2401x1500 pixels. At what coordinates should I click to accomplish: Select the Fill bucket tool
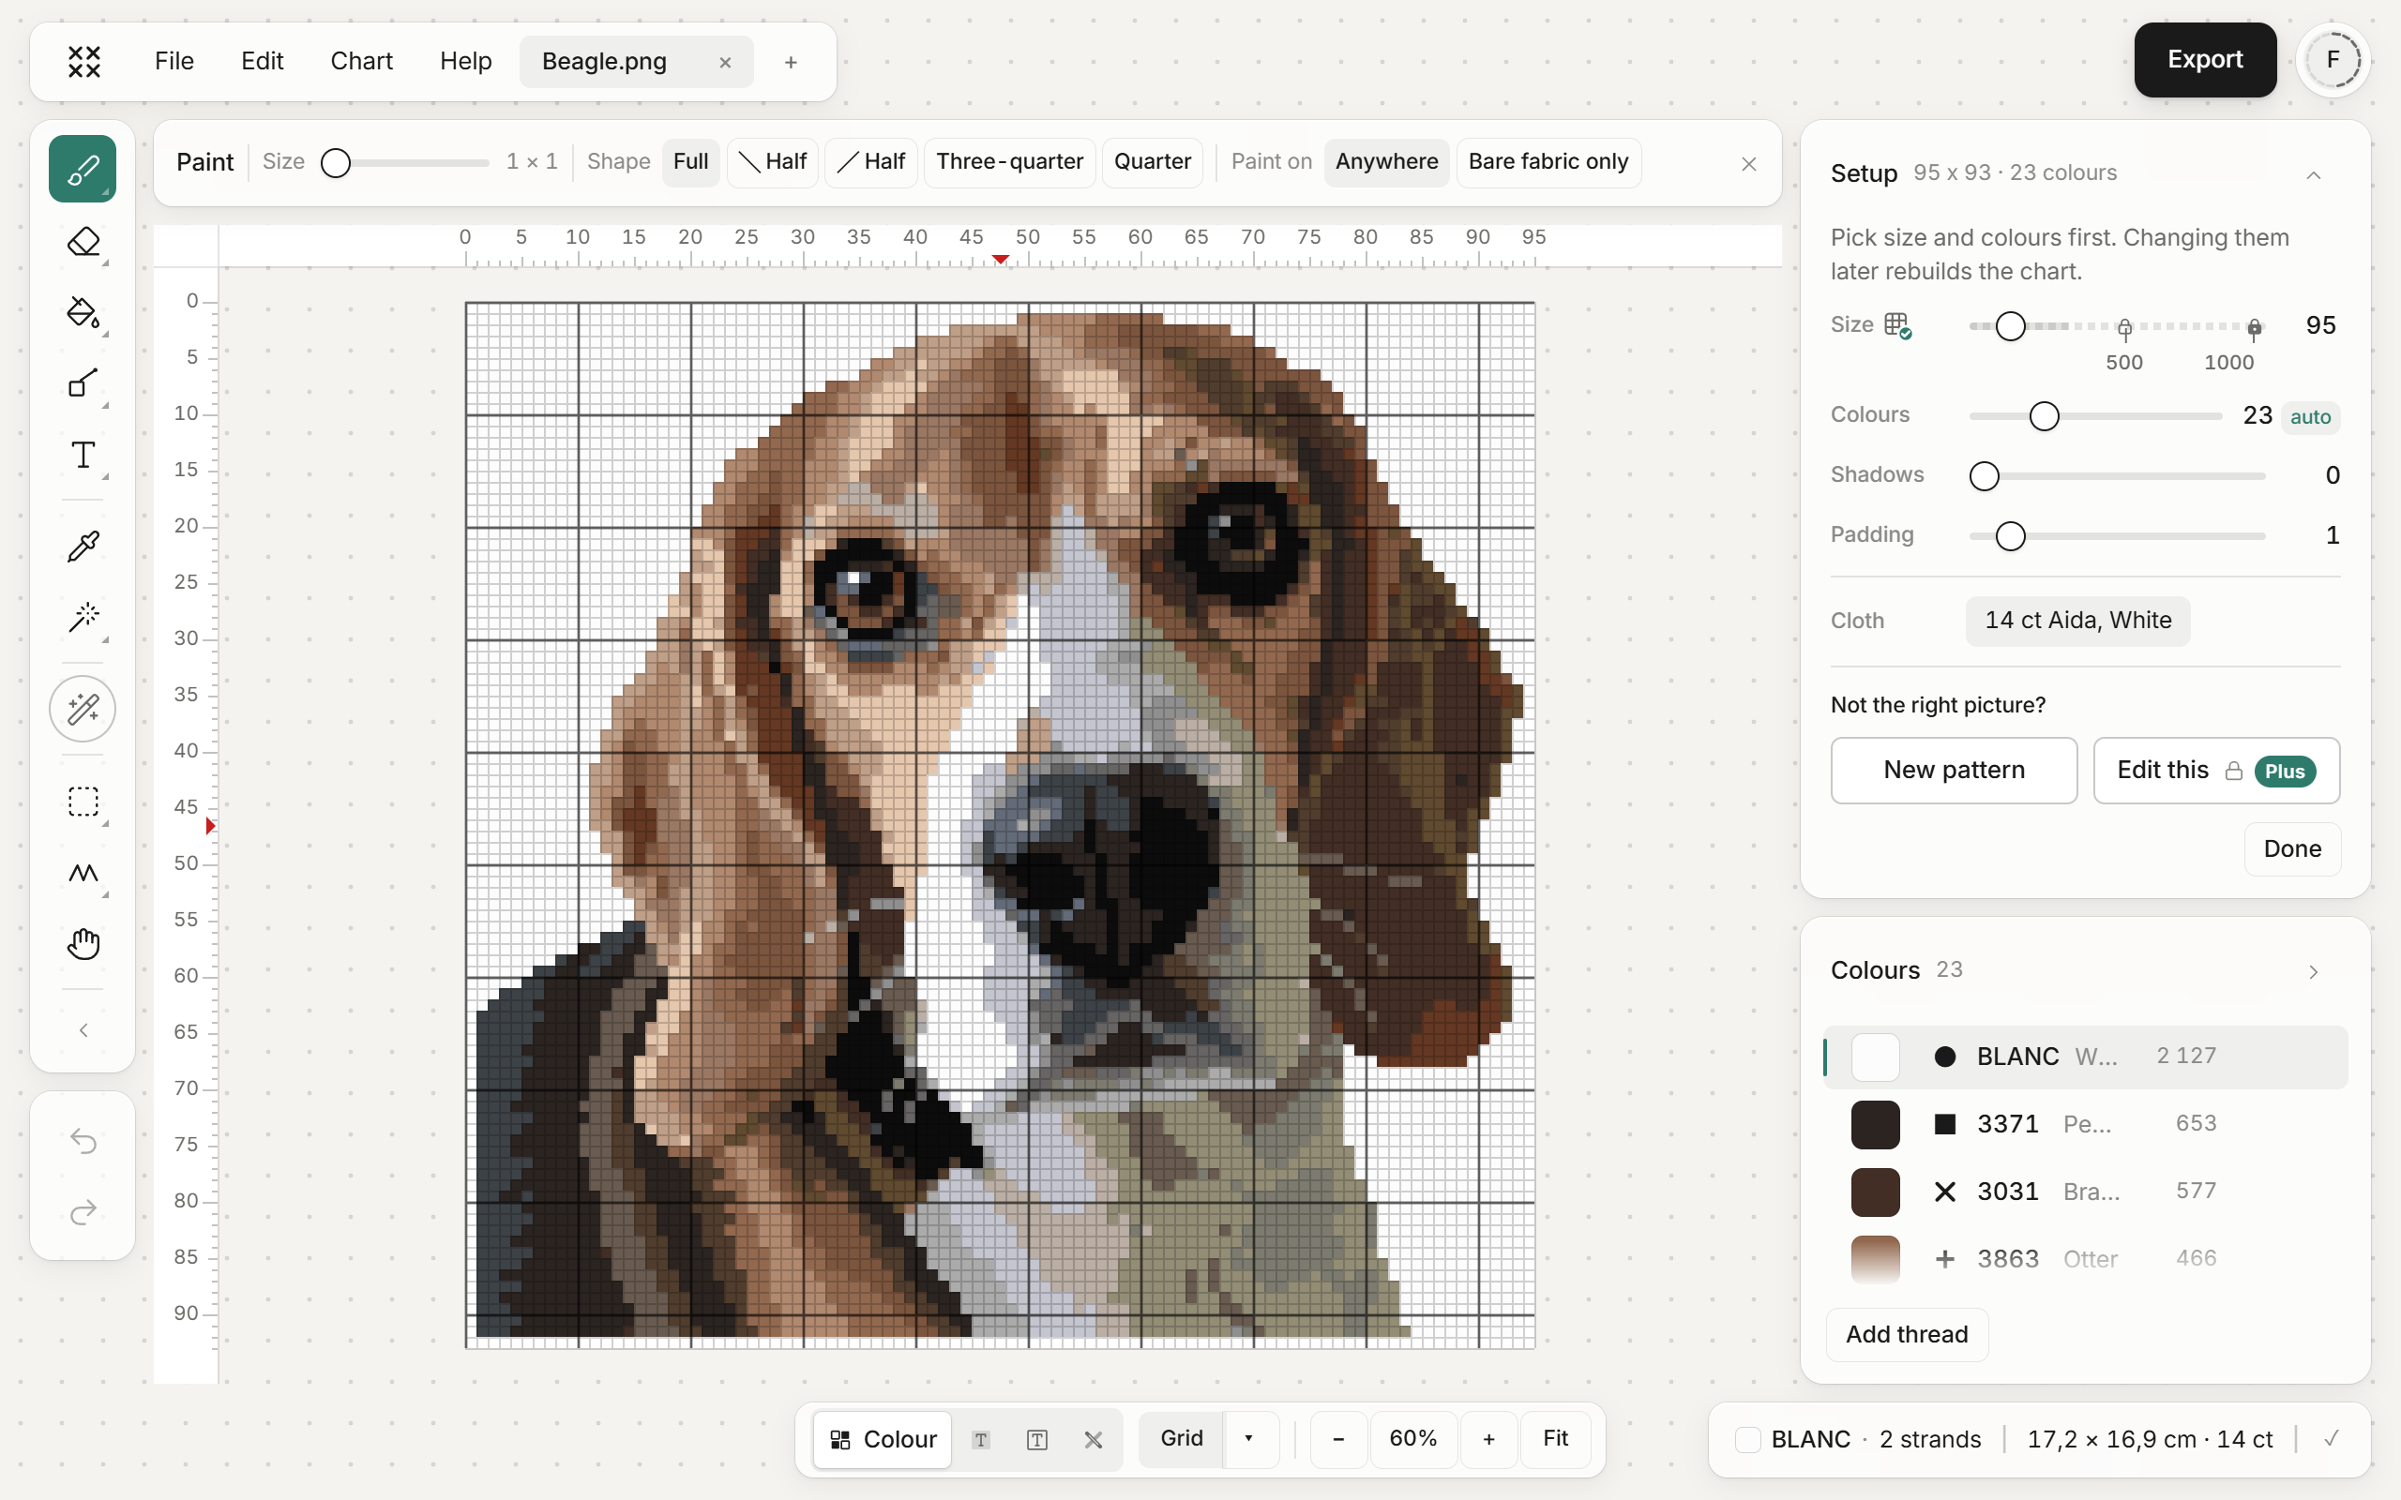click(83, 312)
